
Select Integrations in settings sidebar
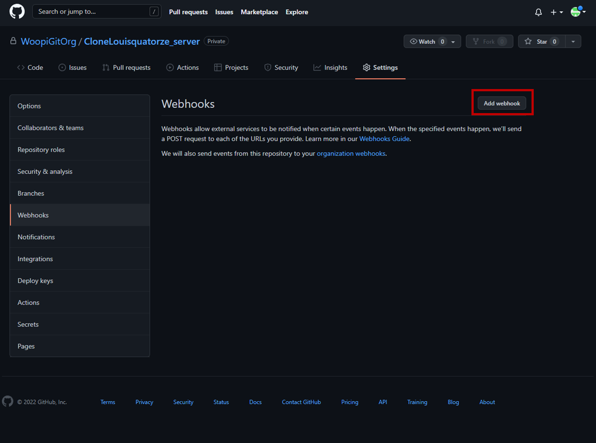80,259
